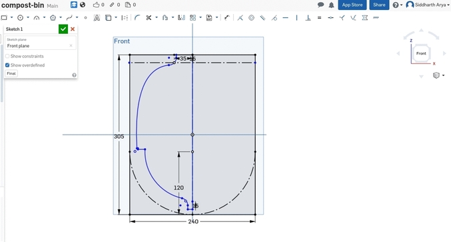Select the Corner rectangle tool
The image size is (451, 242).
[4, 18]
